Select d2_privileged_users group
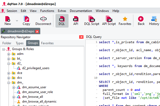Image resolution: width=160 pixels, height=106 pixels. click(36, 68)
